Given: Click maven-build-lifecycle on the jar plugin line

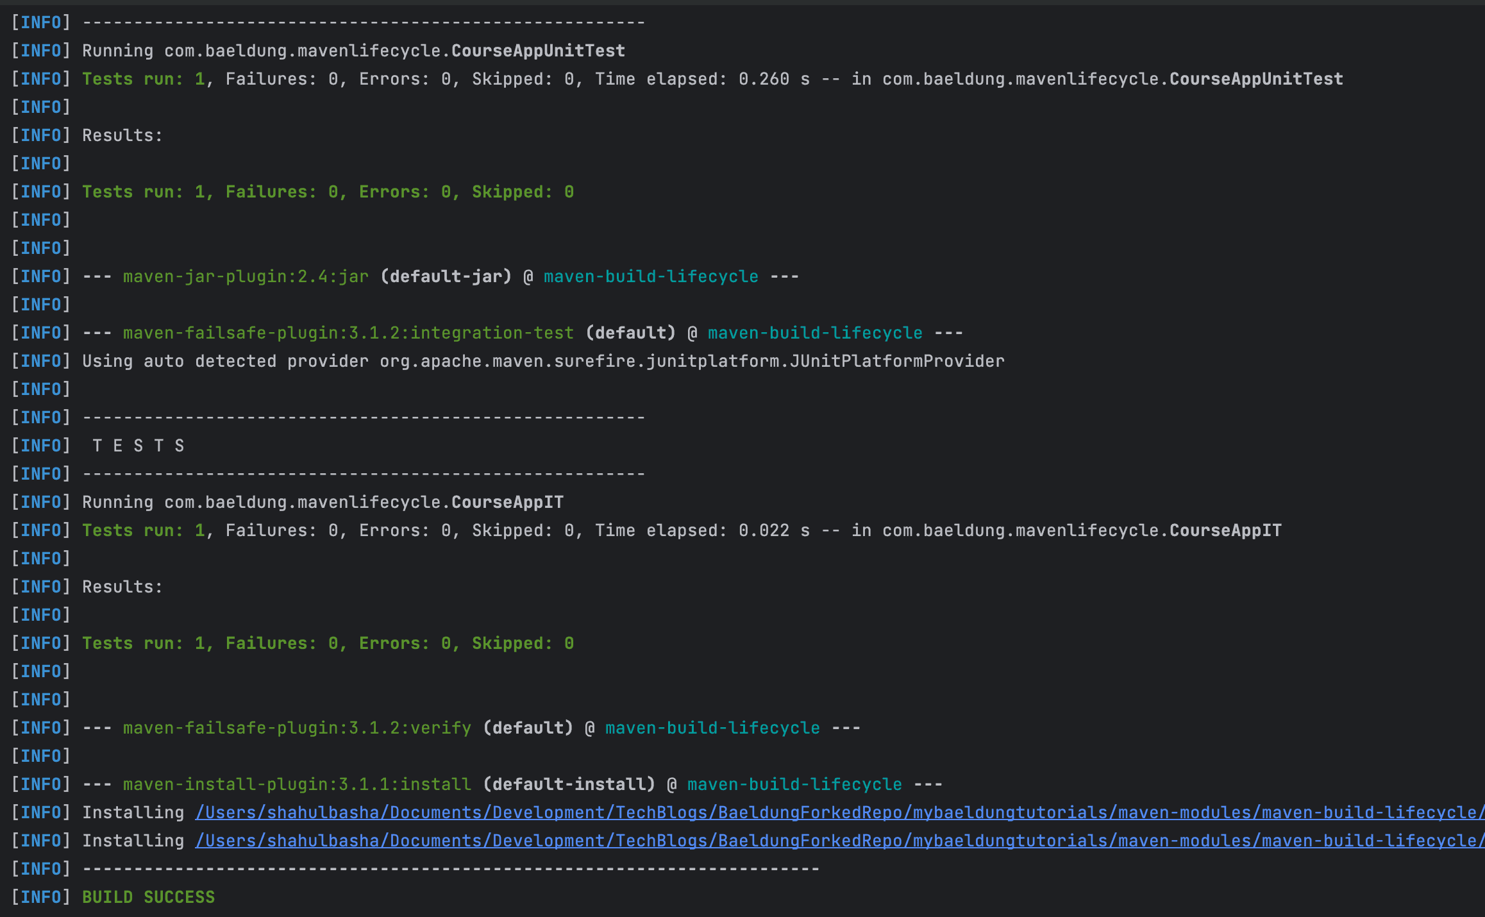Looking at the screenshot, I should 651,276.
